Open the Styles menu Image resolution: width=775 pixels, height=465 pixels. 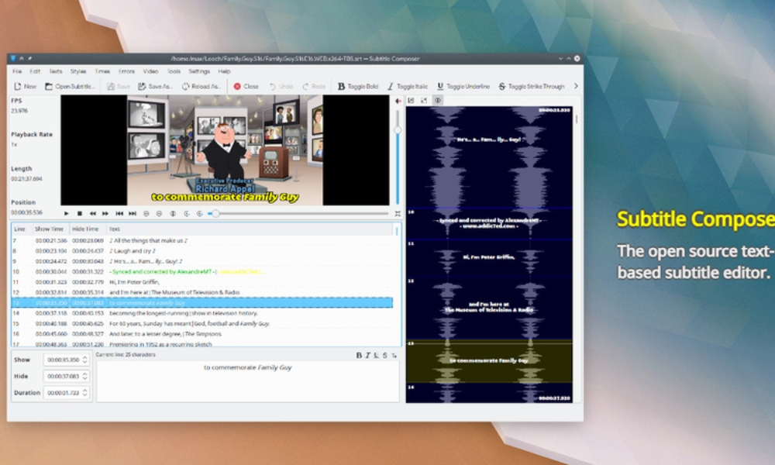(x=78, y=71)
